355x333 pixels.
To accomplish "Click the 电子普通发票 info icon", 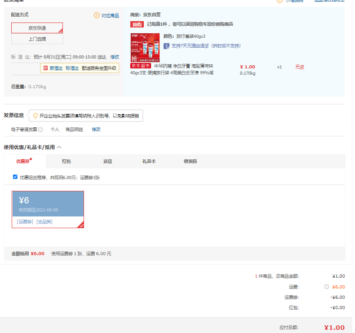I will tap(40, 130).
